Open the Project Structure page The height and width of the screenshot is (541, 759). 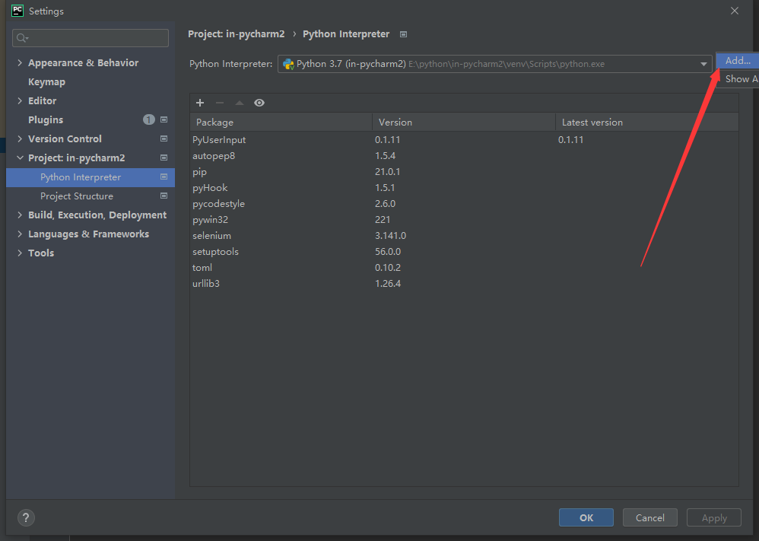click(x=77, y=196)
